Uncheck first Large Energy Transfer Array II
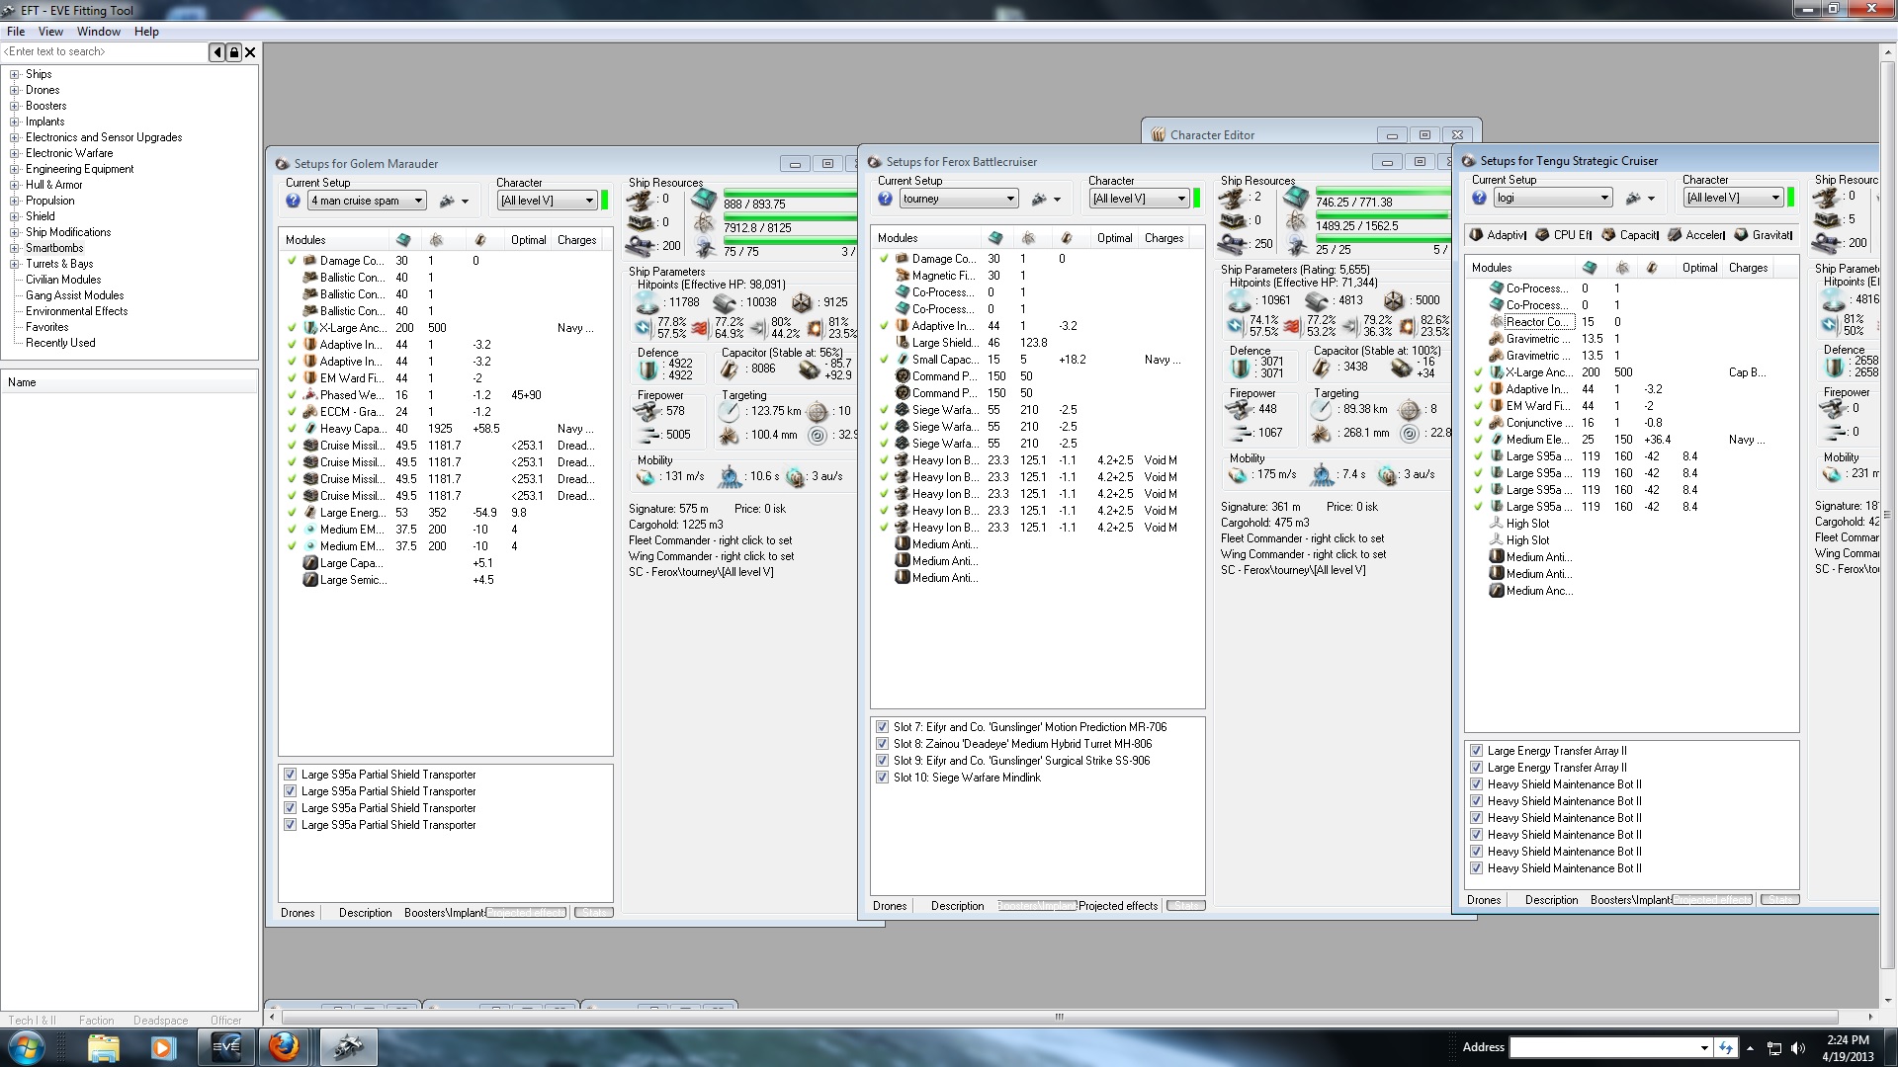The width and height of the screenshot is (1898, 1067). [x=1476, y=751]
